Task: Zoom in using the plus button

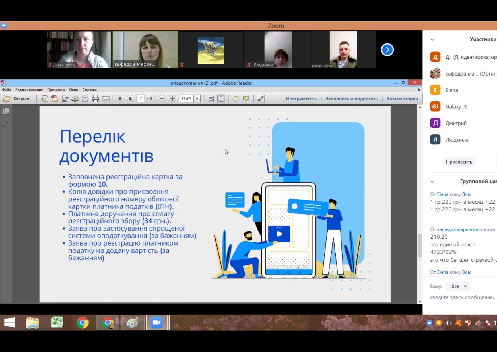Action: (172, 99)
